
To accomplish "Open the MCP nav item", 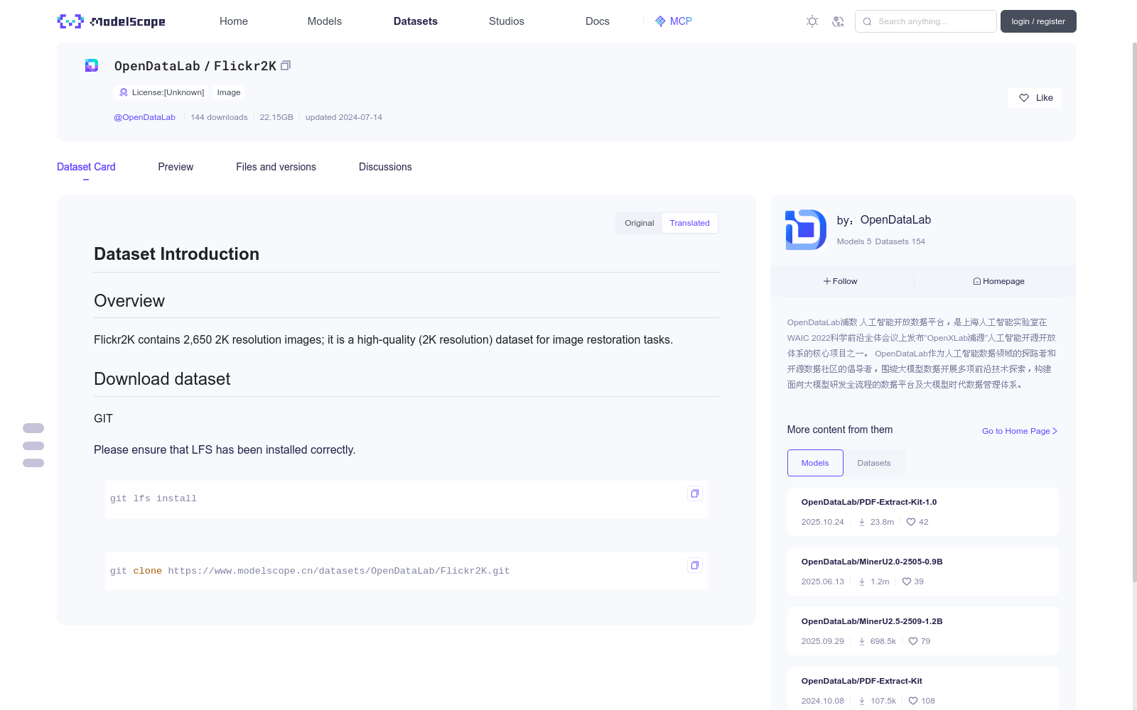I will (674, 21).
